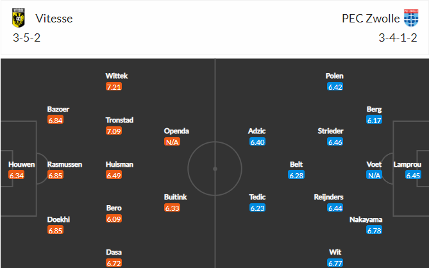429x268 pixels.
Task: Select Voet's N/A rating badge
Action: (374, 175)
